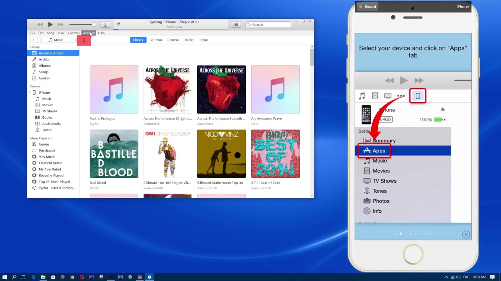The width and height of the screenshot is (501, 281).
Task: Show hidden system tray icons chevron
Action: pos(446,277)
